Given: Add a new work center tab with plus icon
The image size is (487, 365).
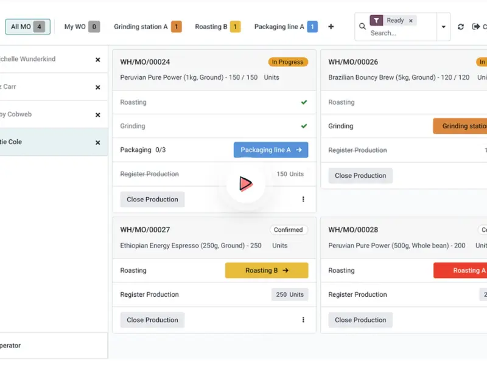Looking at the screenshot, I should click(x=331, y=27).
